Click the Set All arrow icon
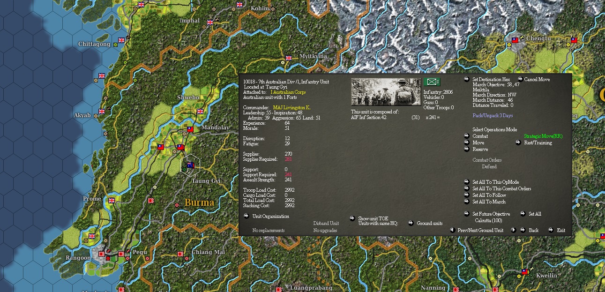Screen dimensions: 605x292 523,214
